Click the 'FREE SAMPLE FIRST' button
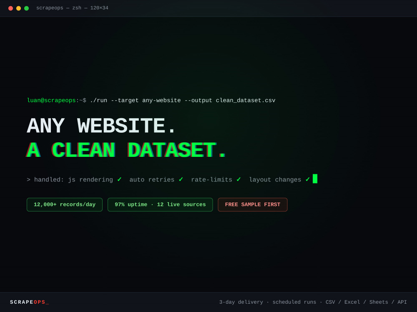 (x=253, y=205)
